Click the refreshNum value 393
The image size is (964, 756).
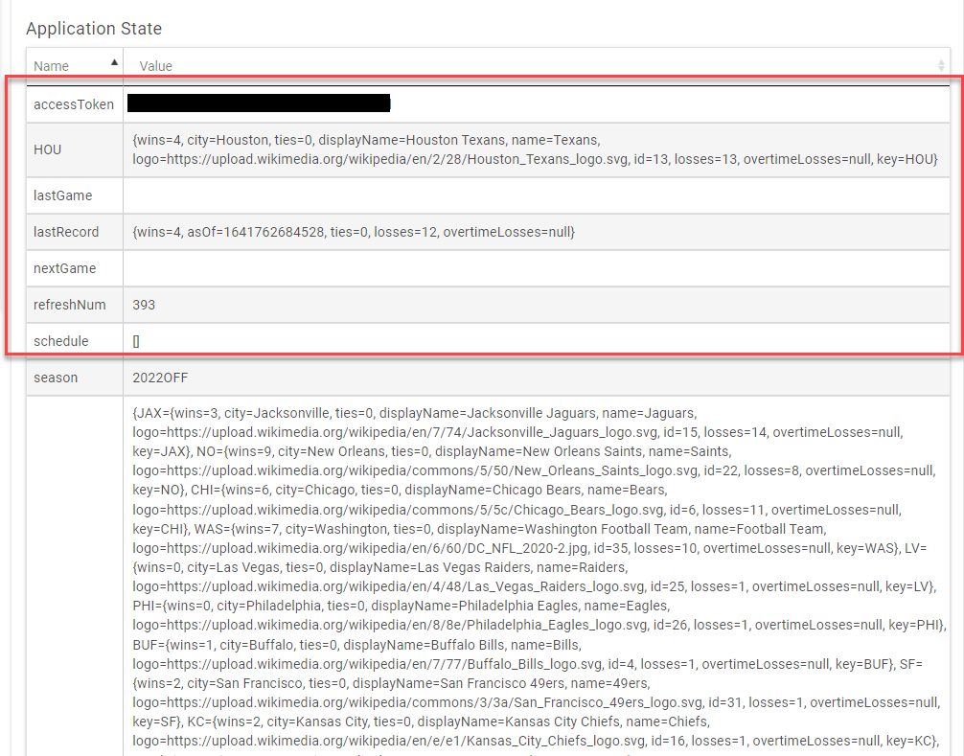point(144,305)
